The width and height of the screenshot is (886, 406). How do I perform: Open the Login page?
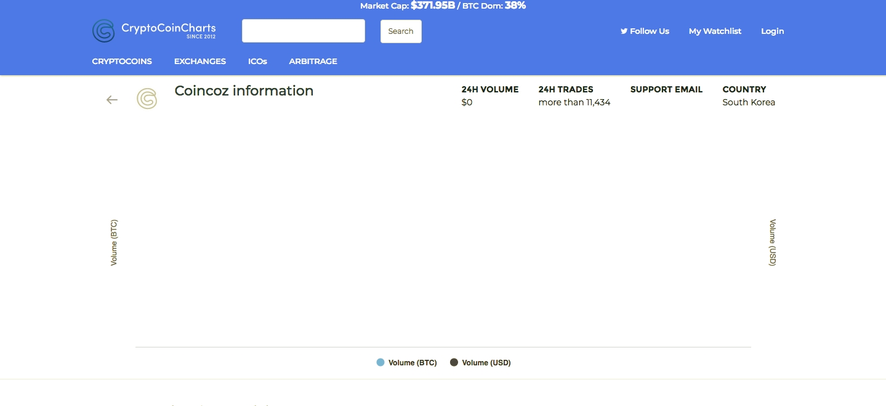click(x=773, y=31)
